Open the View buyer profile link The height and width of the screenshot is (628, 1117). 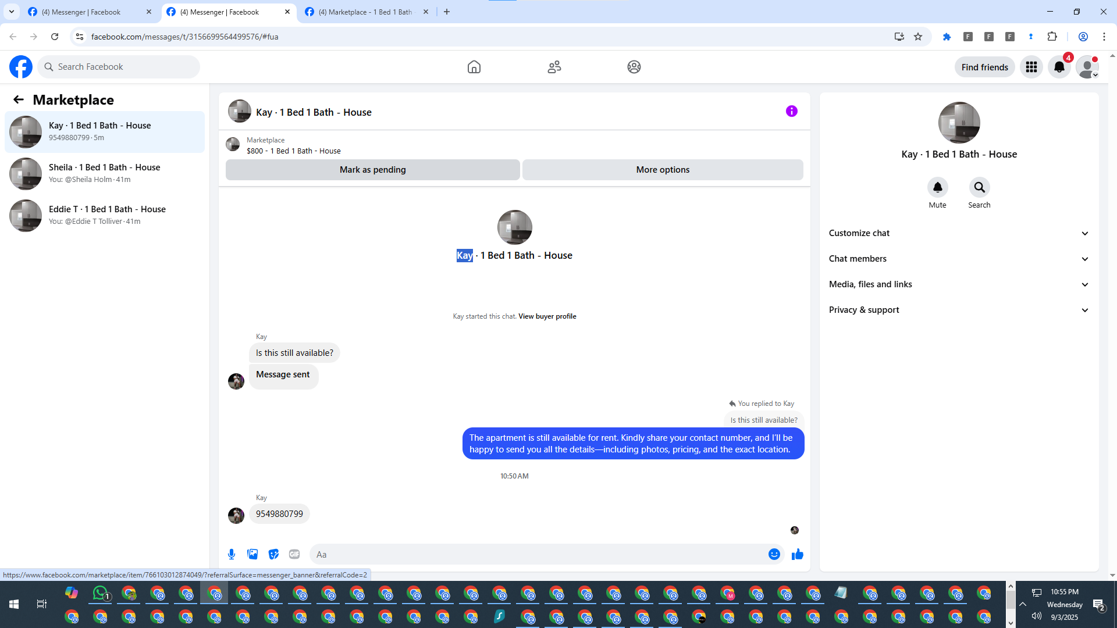(547, 316)
